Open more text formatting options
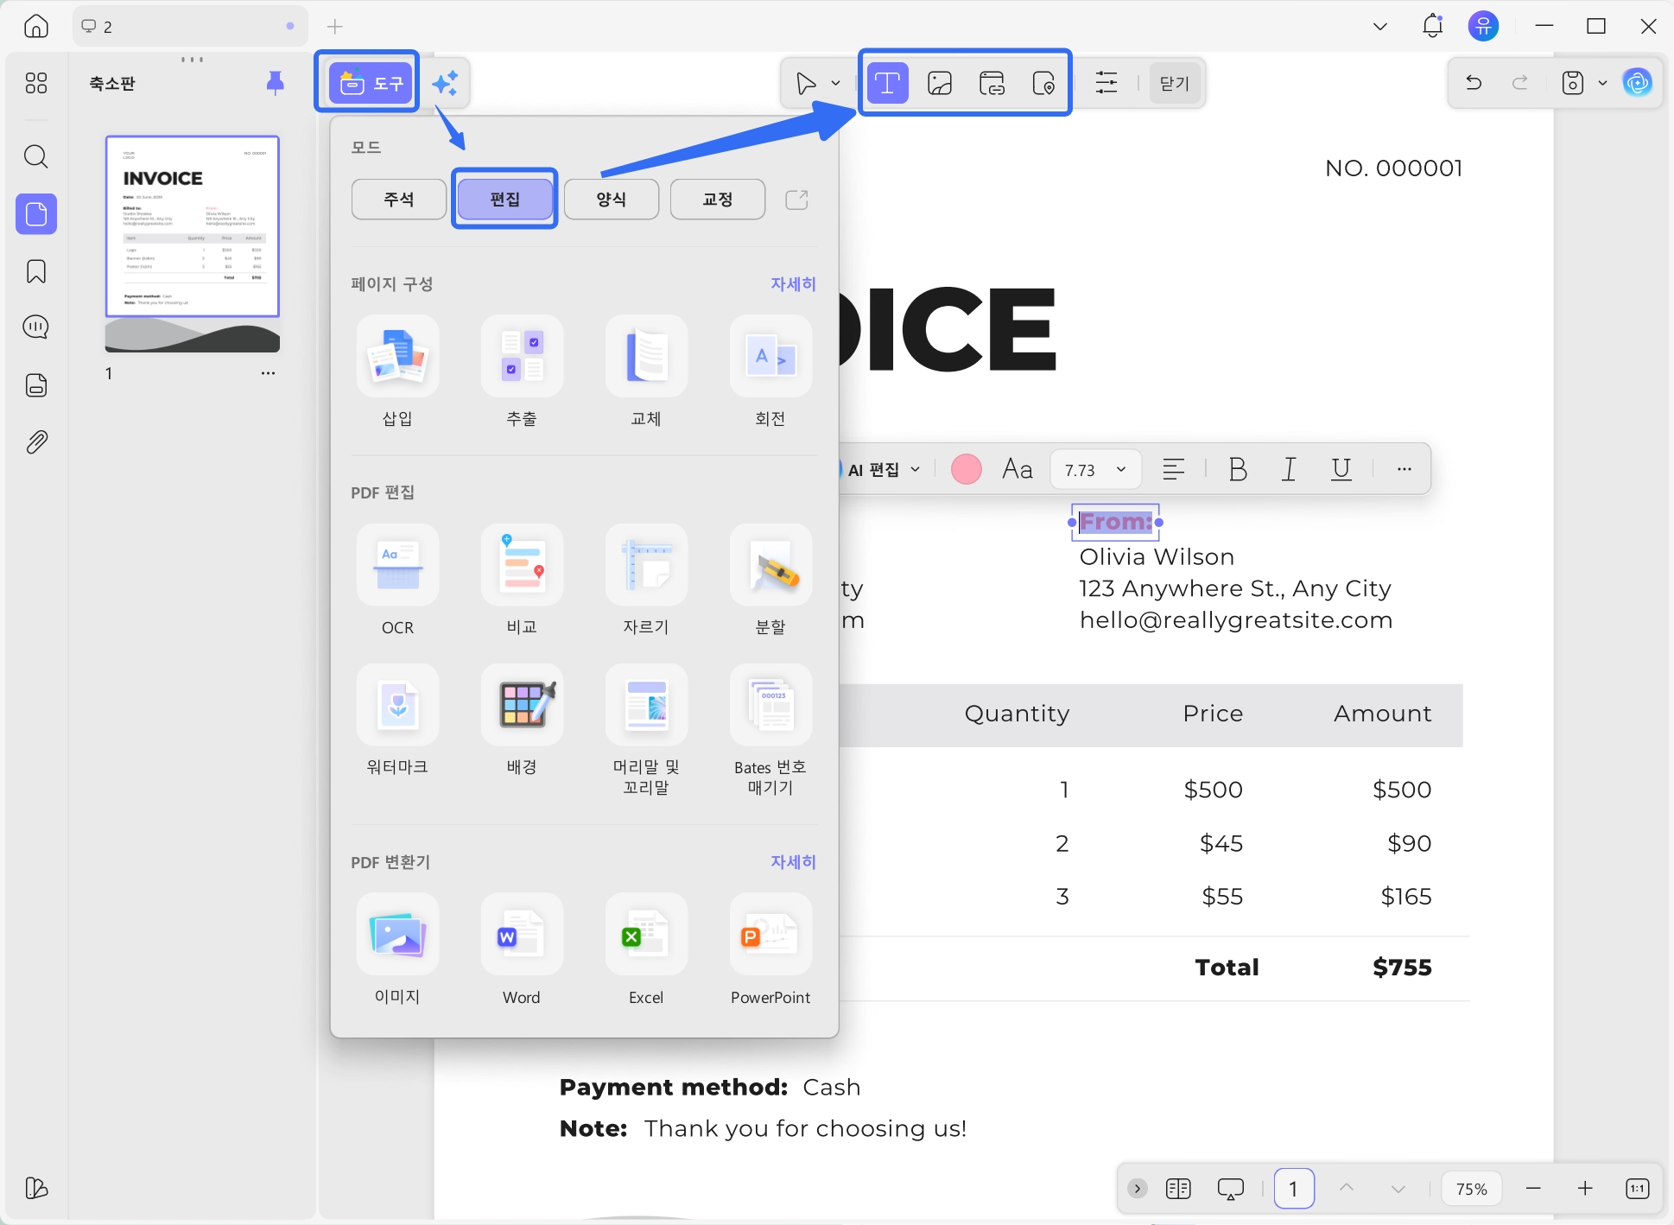 1405,469
